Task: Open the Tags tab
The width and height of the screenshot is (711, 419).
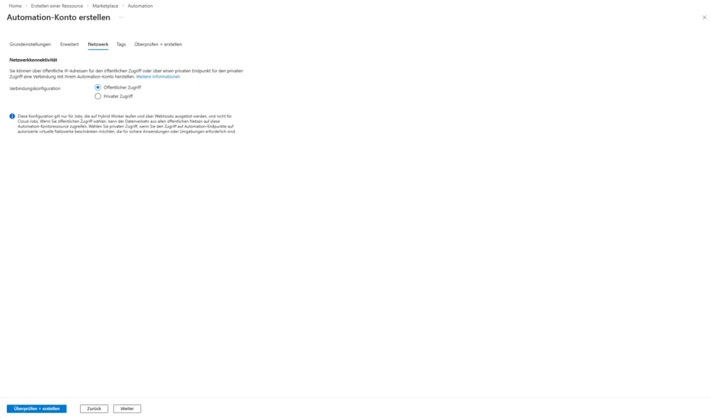Action: (x=121, y=44)
